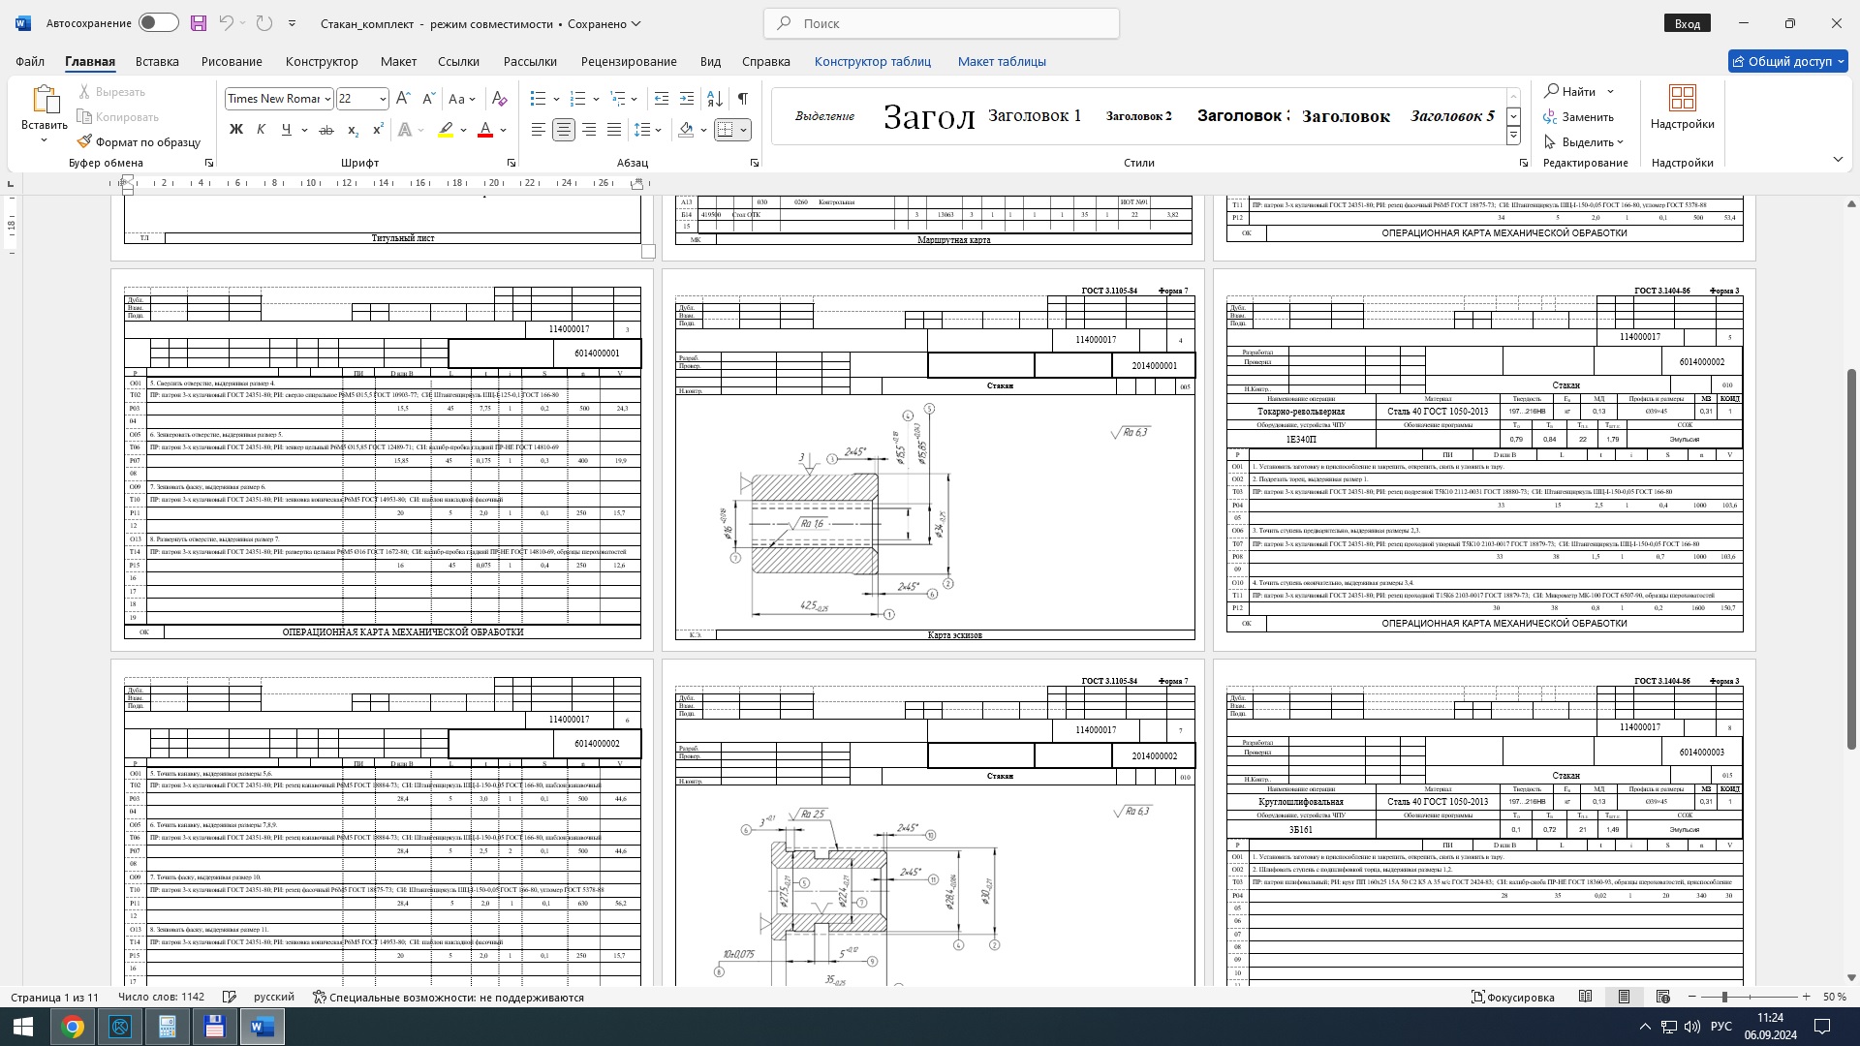This screenshot has width=1860, height=1046.
Task: Open the font name dropdown
Action: click(327, 99)
